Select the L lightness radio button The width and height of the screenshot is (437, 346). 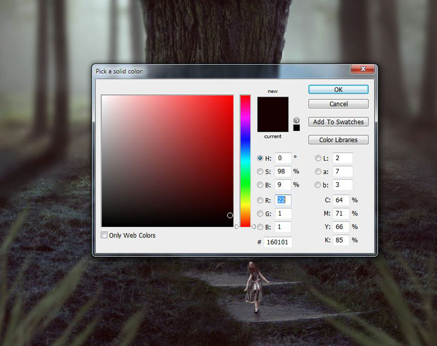coord(318,158)
